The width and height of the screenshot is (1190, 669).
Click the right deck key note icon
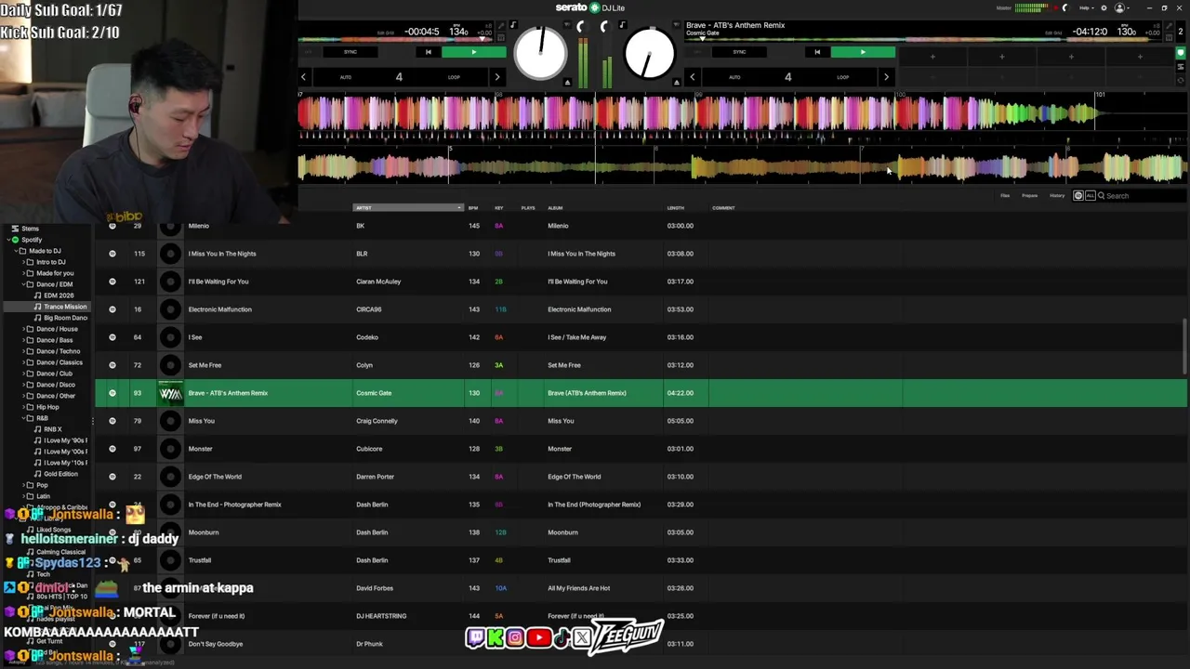pyautogui.click(x=622, y=25)
